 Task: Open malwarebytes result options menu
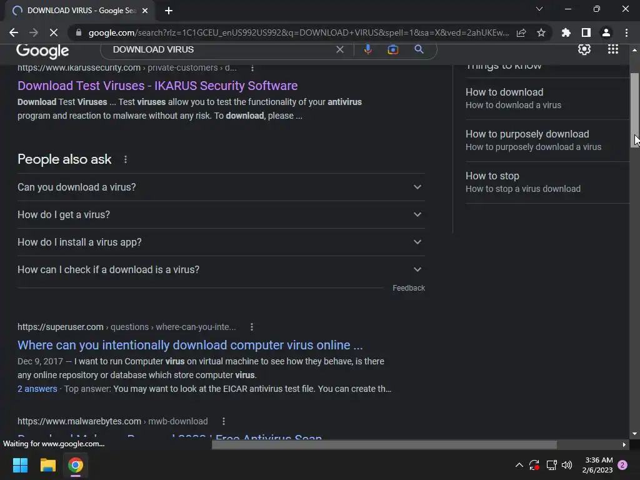tap(223, 421)
